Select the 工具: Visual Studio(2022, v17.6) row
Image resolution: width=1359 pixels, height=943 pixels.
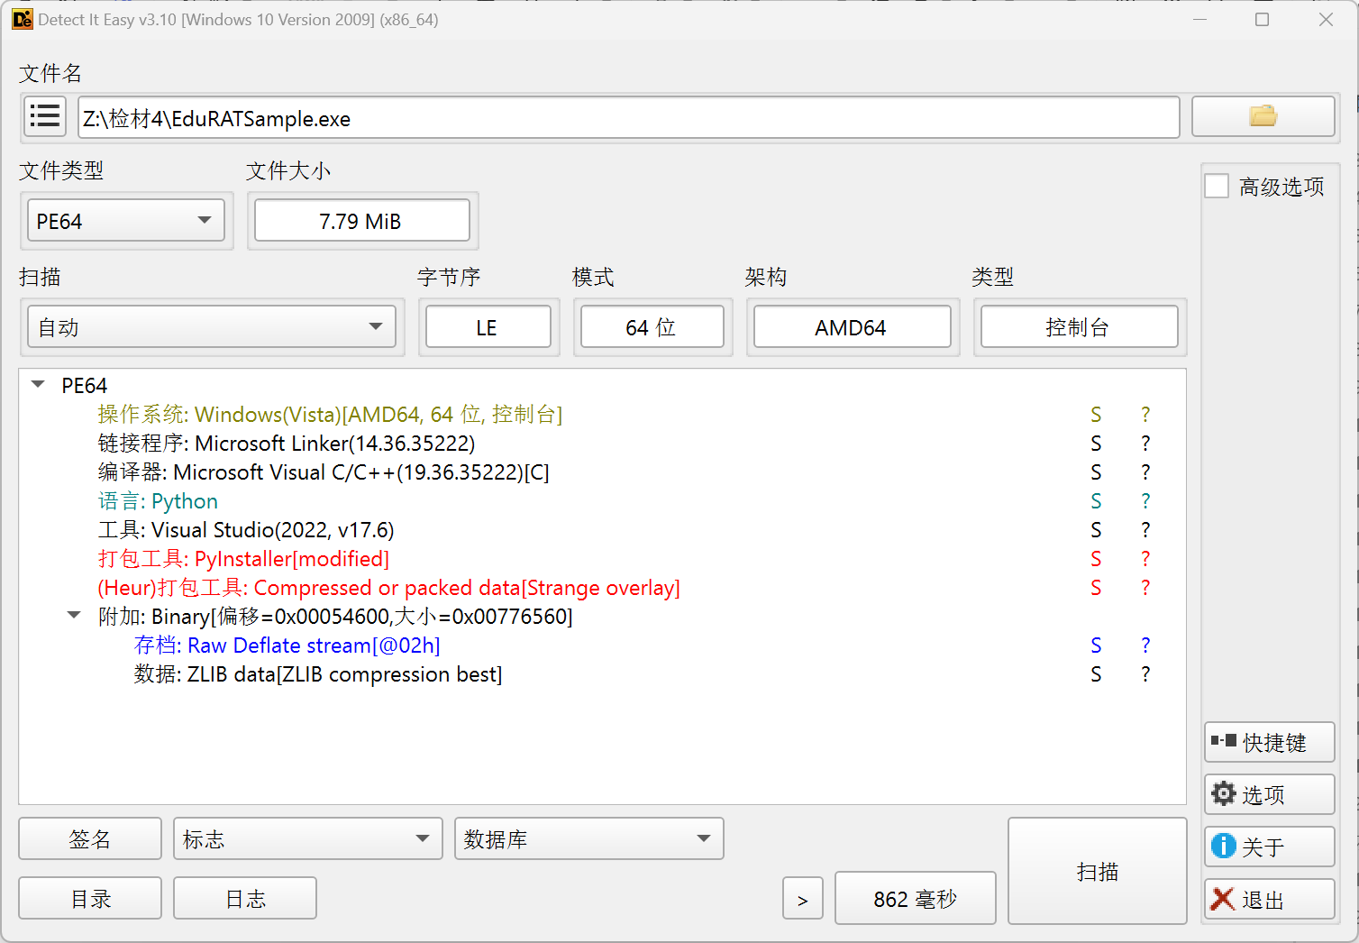(x=246, y=529)
